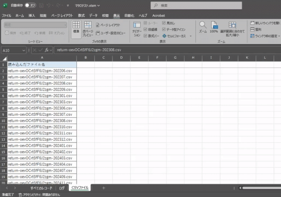Click the fx insert function icon
This screenshot has height=197, width=281.
47,50
